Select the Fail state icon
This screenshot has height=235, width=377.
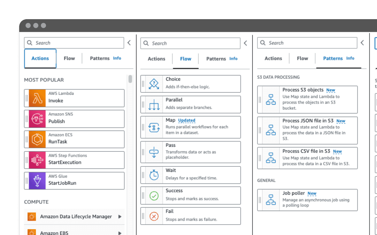(154, 216)
